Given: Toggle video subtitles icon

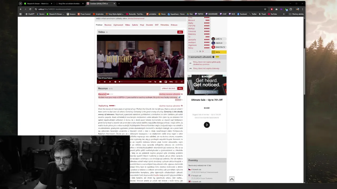Looking at the screenshot, I should pyautogui.click(x=160, y=82).
